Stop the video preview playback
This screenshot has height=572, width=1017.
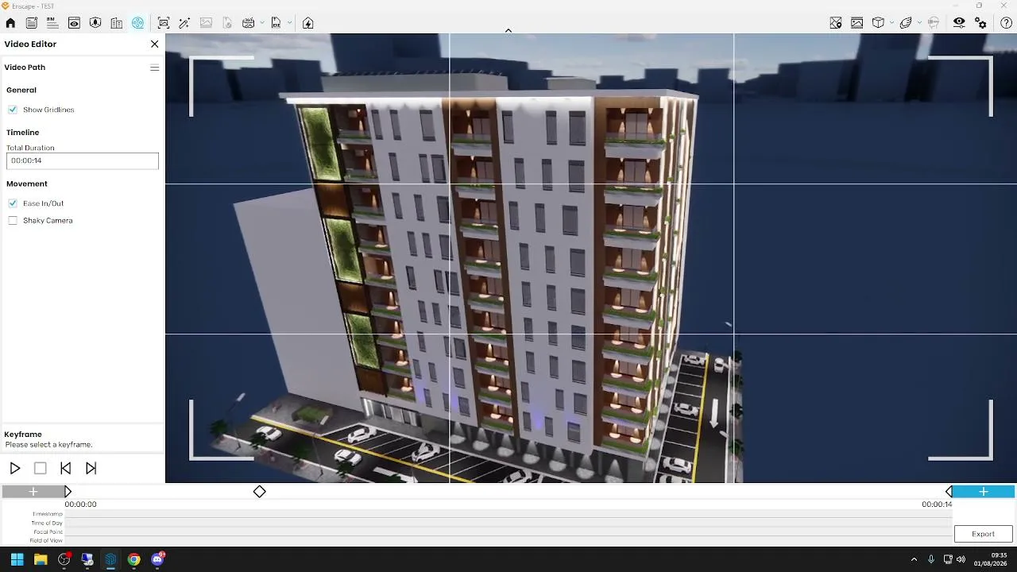point(41,469)
